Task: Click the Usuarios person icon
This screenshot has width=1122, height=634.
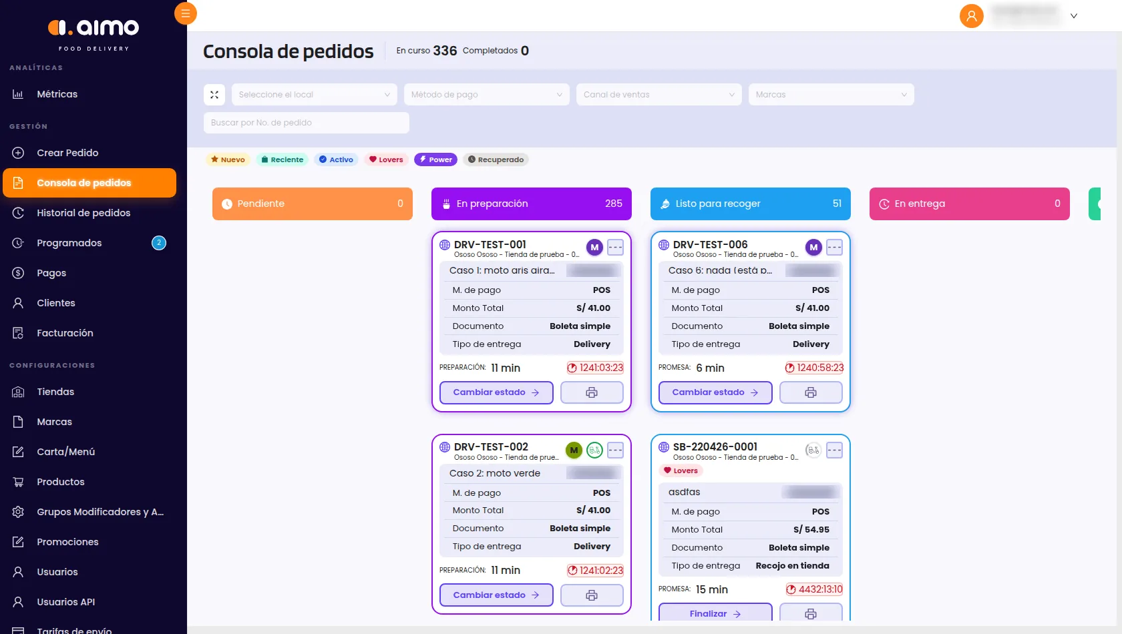Action: [18, 572]
